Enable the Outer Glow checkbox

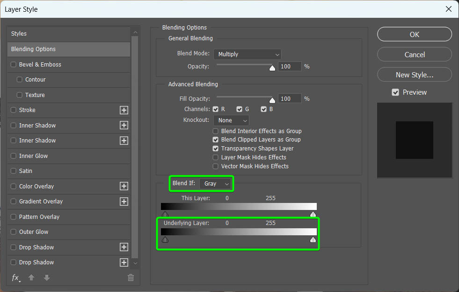click(14, 232)
